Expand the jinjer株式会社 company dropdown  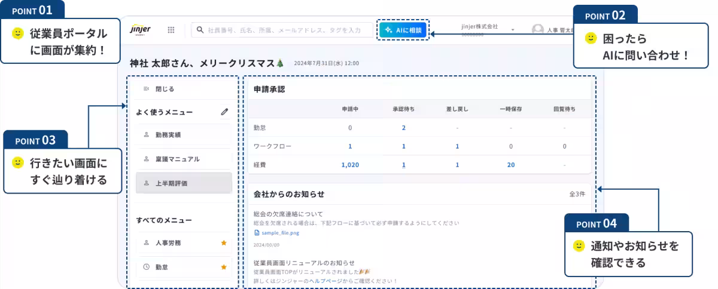tap(513, 29)
